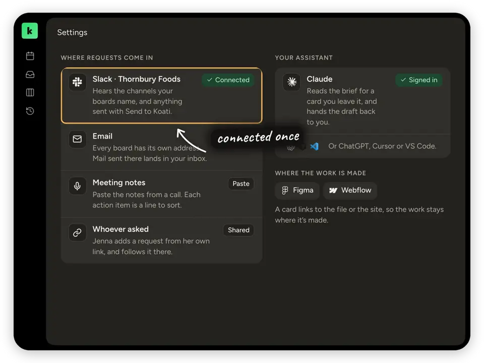The image size is (484, 363).
Task: Select the Claude assistant title
Action: (x=320, y=79)
